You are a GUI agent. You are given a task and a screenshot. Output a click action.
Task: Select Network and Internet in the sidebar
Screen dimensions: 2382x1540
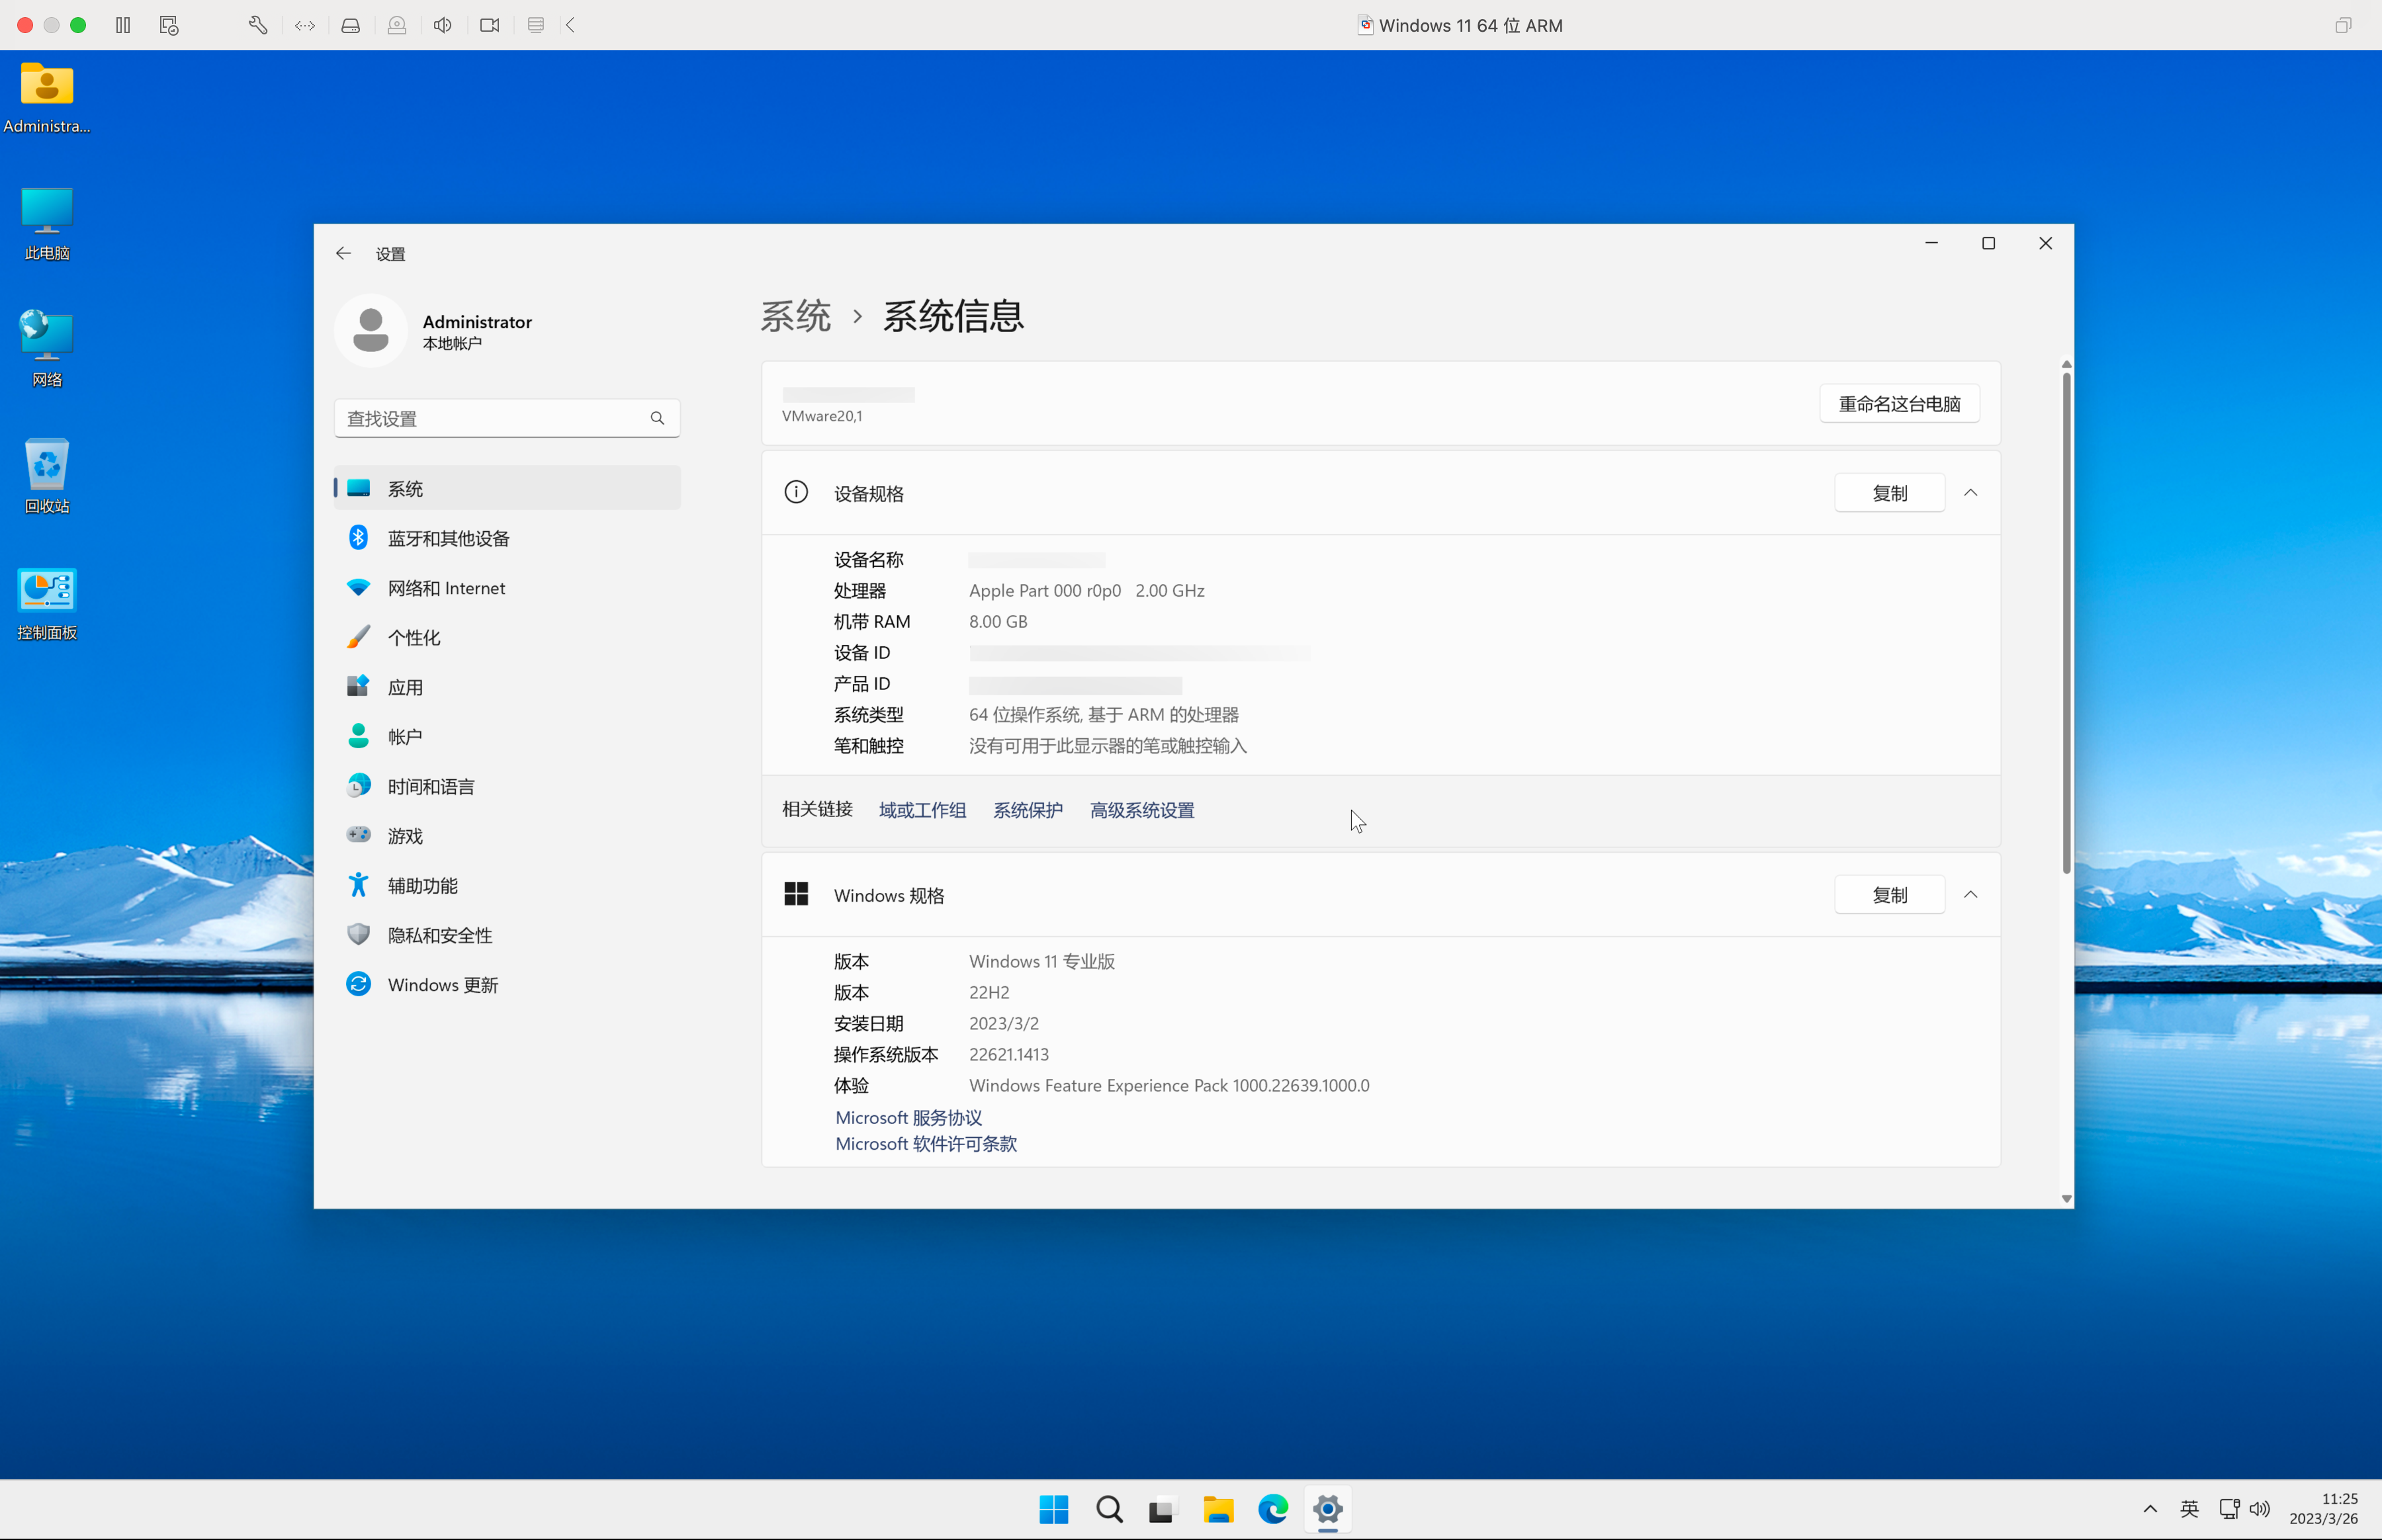pyautogui.click(x=446, y=588)
